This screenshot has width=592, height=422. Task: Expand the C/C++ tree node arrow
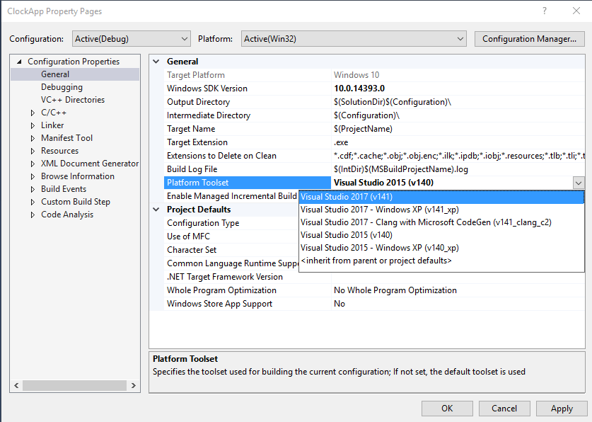(x=33, y=113)
